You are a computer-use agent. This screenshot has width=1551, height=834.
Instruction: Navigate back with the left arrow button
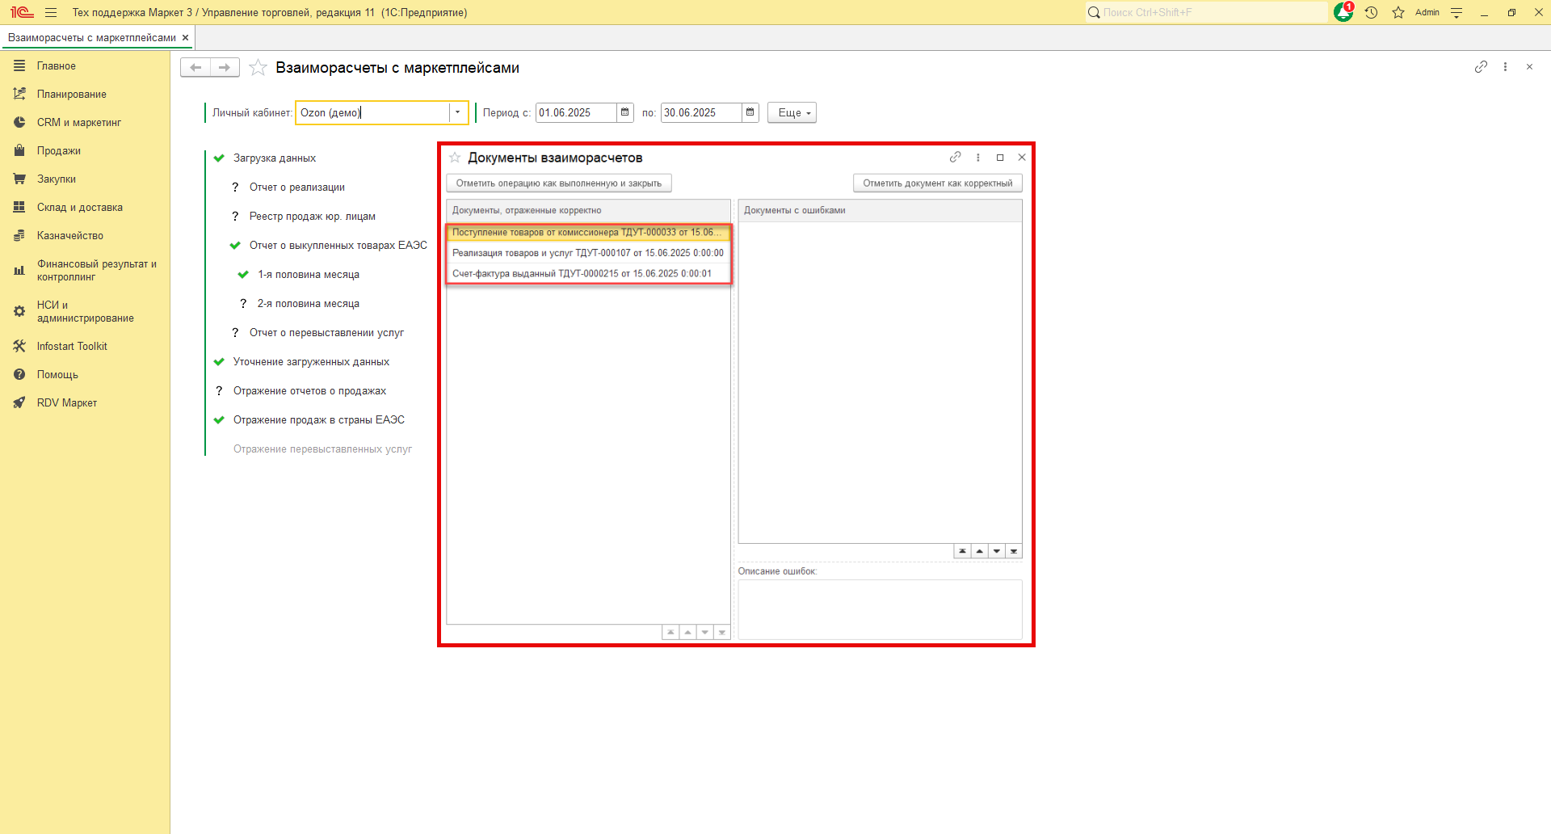pos(195,67)
